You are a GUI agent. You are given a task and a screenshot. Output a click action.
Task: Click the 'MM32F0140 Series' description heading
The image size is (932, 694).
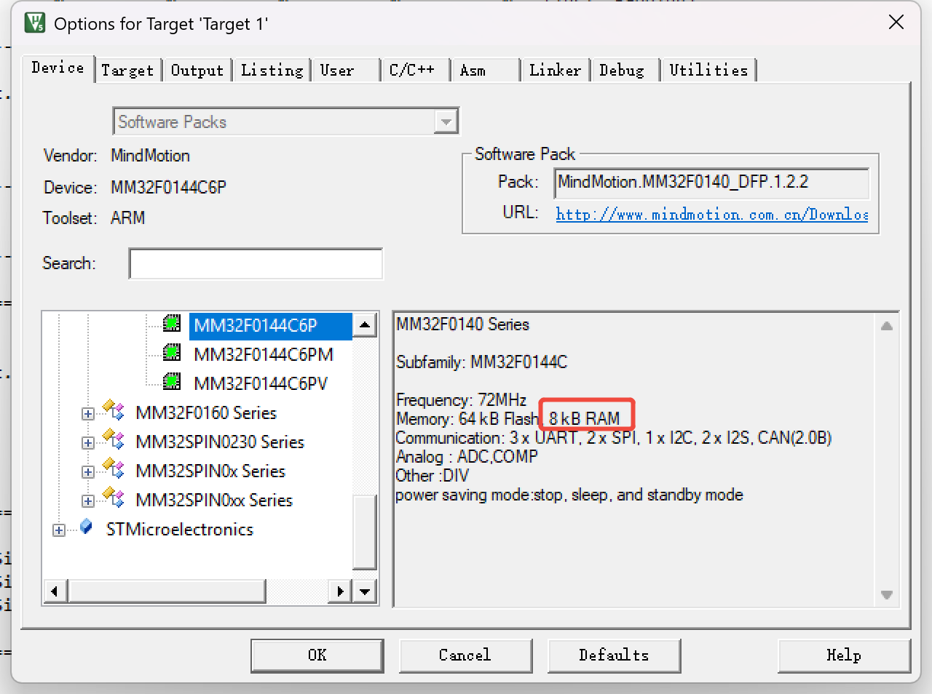pos(462,324)
